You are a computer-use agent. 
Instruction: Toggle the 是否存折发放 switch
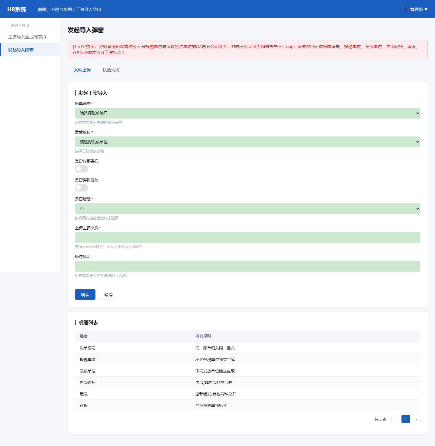[82, 188]
